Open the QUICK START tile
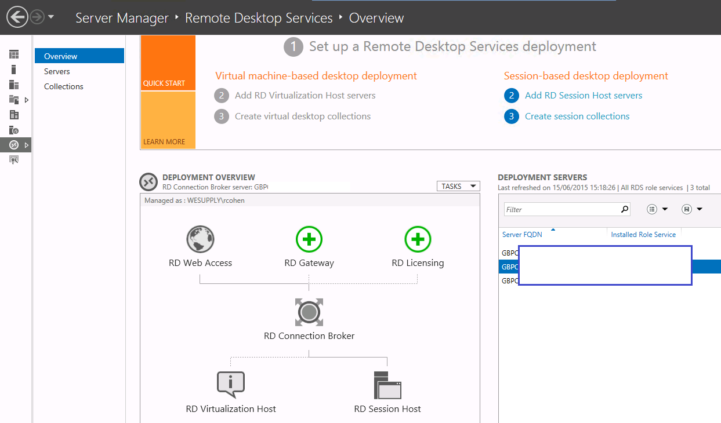721x423 pixels. [168, 63]
